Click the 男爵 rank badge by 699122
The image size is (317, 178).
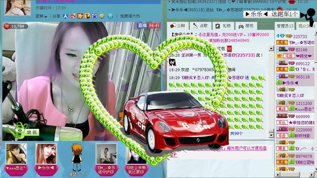(282, 63)
